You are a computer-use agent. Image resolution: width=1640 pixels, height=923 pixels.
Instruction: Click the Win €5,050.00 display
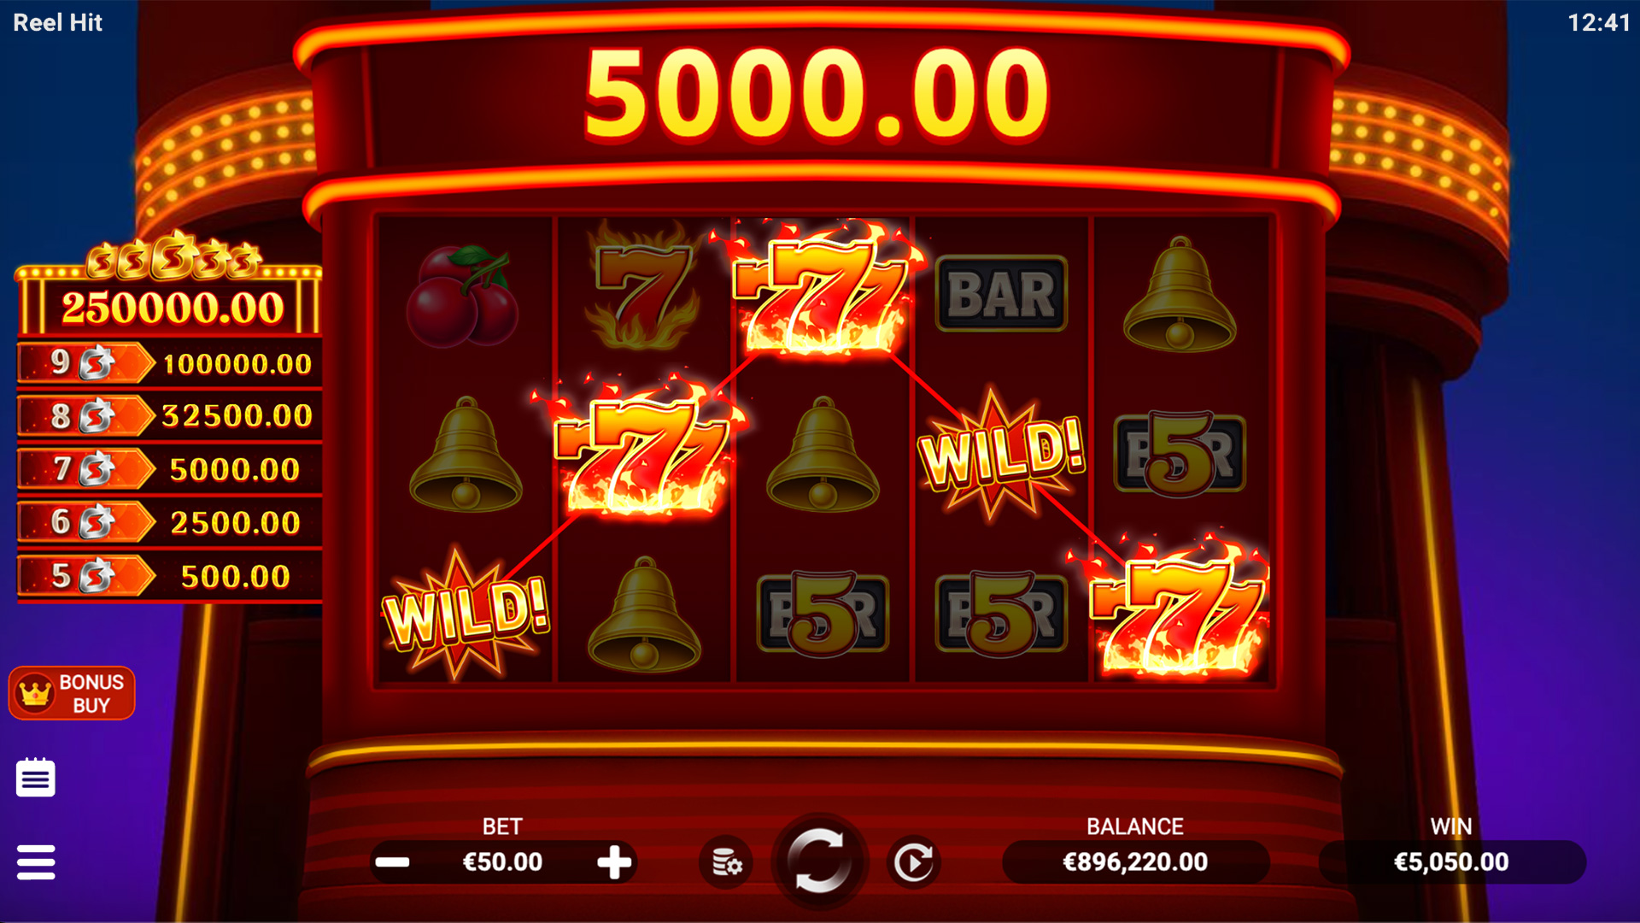[1451, 862]
